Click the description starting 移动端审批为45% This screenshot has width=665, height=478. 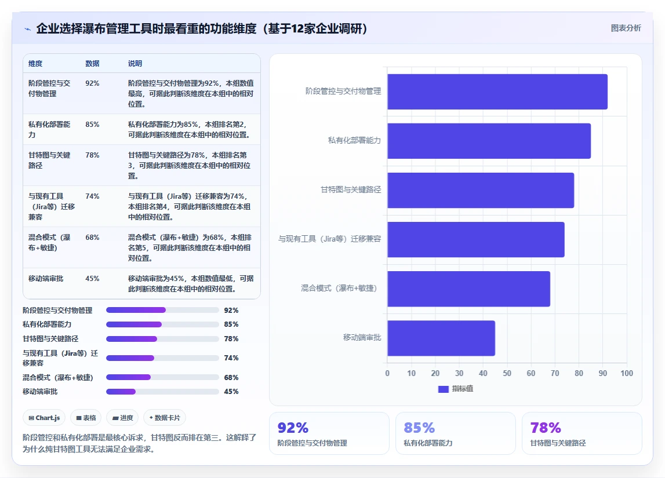(x=191, y=283)
